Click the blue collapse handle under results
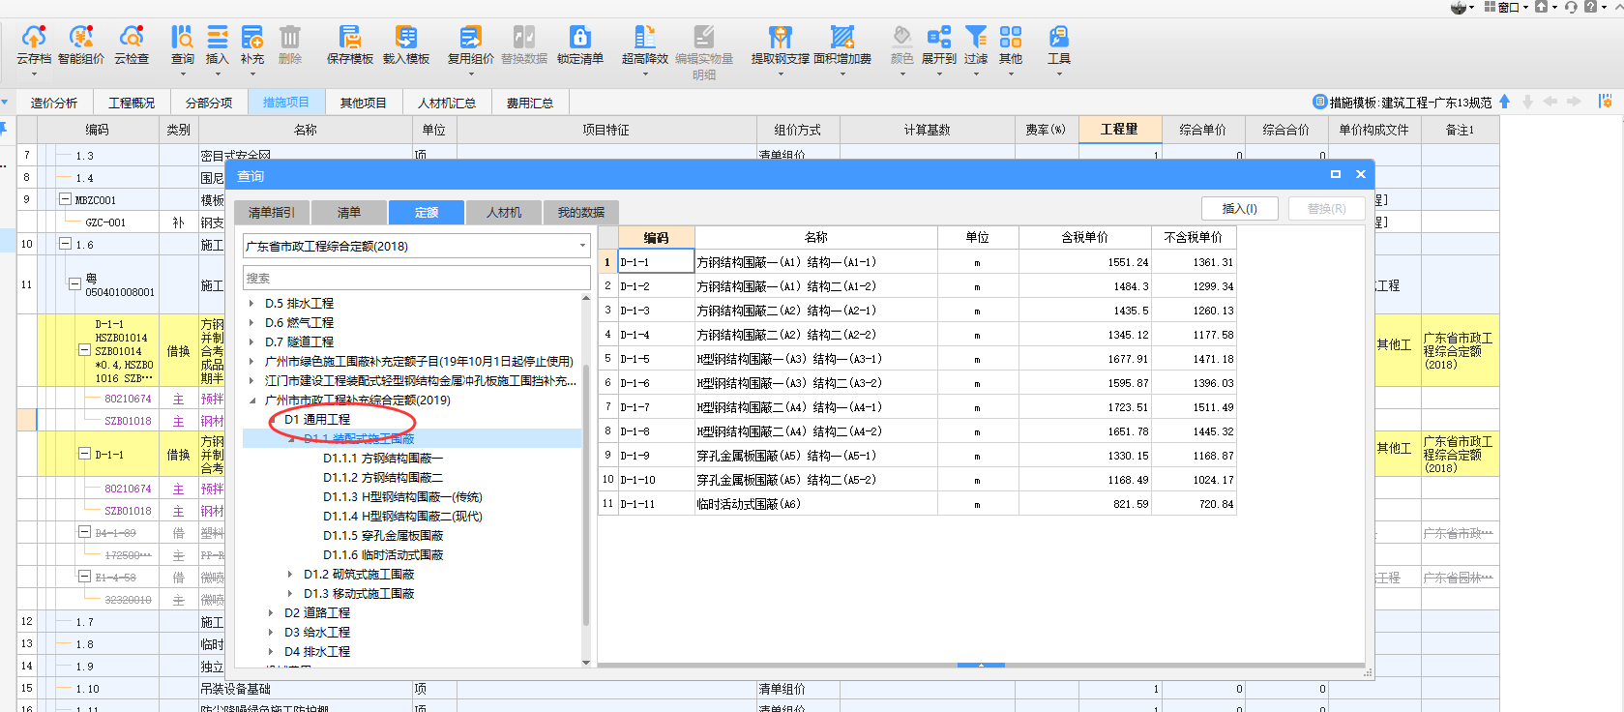1624x712 pixels. (x=981, y=666)
